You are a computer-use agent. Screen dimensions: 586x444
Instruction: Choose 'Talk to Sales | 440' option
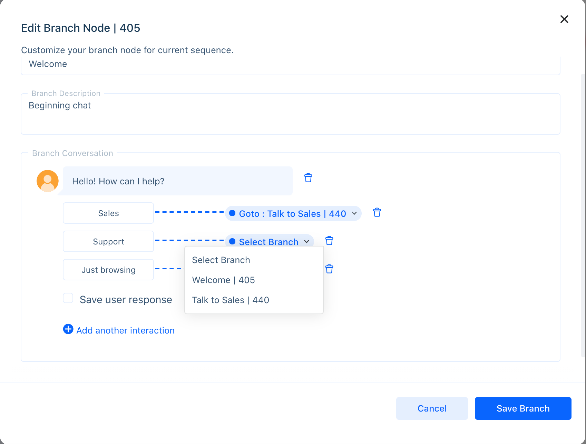coord(230,300)
